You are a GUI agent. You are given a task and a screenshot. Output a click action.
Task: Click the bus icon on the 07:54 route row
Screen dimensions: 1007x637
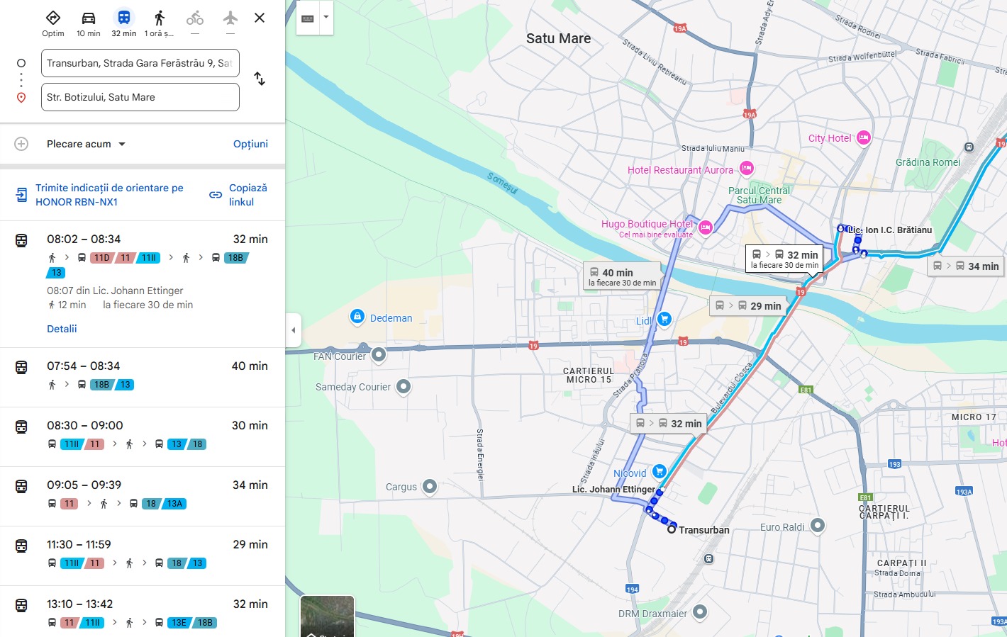pyautogui.click(x=21, y=367)
